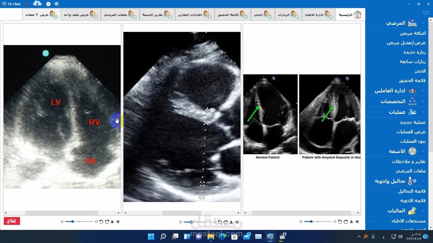Show hidden system tray icons
Viewport: 433px width, 243px height.
click(x=359, y=237)
